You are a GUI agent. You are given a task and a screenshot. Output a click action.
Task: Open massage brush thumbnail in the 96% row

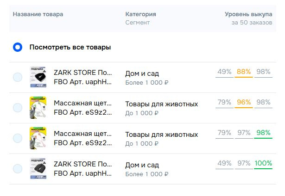(38, 107)
